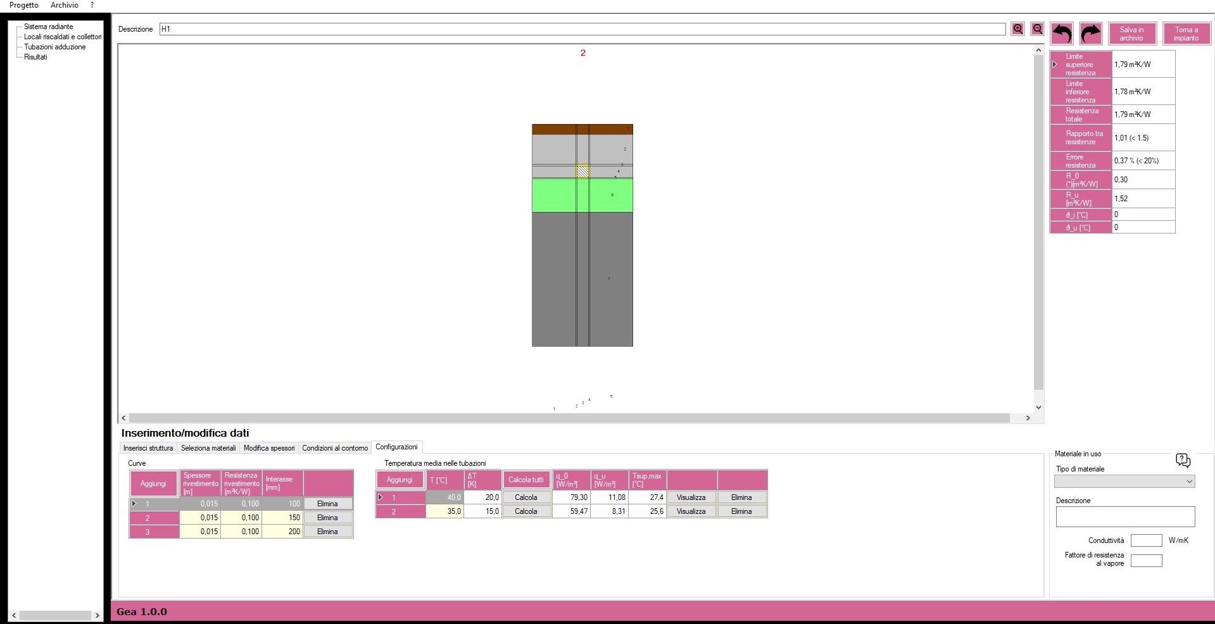The image size is (1215, 624).
Task: Zoom out with the magnifier minus icon
Action: [1037, 29]
